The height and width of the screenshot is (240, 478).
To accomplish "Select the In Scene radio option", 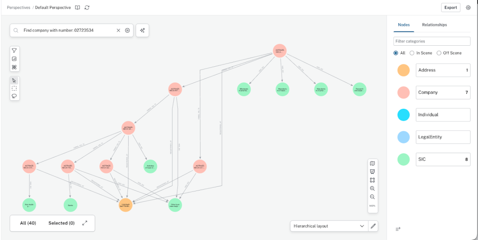I will [x=412, y=53].
